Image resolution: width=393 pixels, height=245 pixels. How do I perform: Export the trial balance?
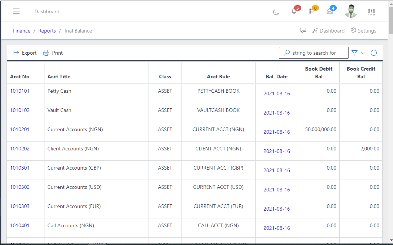click(x=24, y=53)
